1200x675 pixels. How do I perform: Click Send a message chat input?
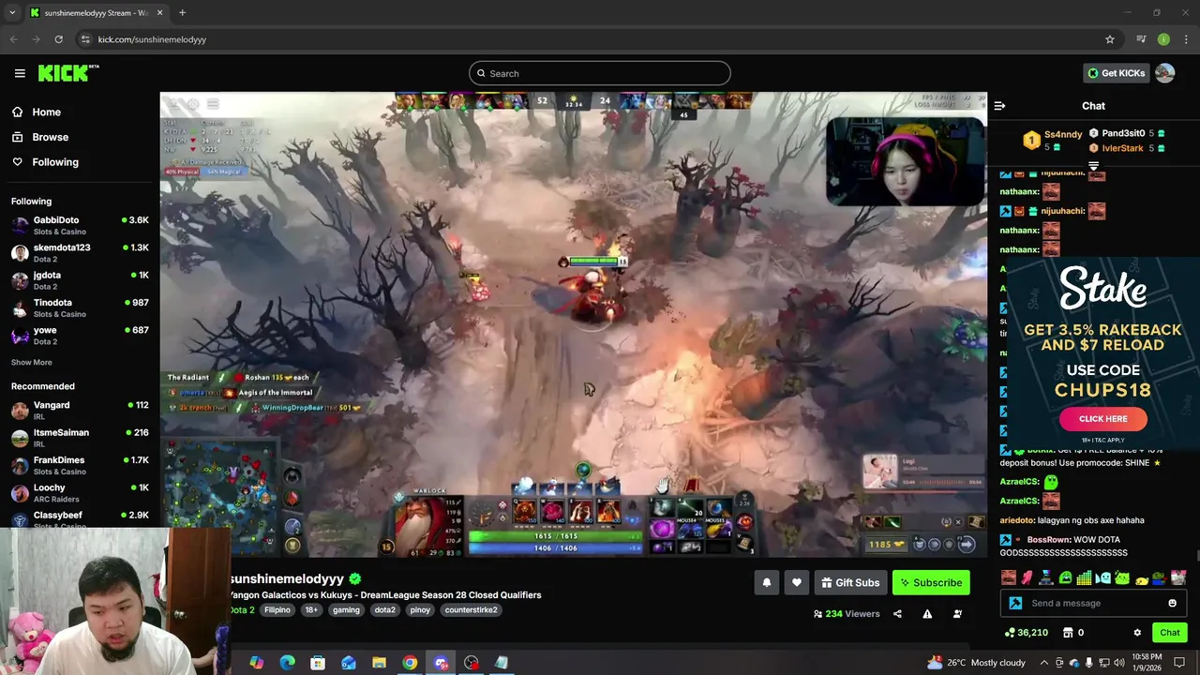[1092, 604]
